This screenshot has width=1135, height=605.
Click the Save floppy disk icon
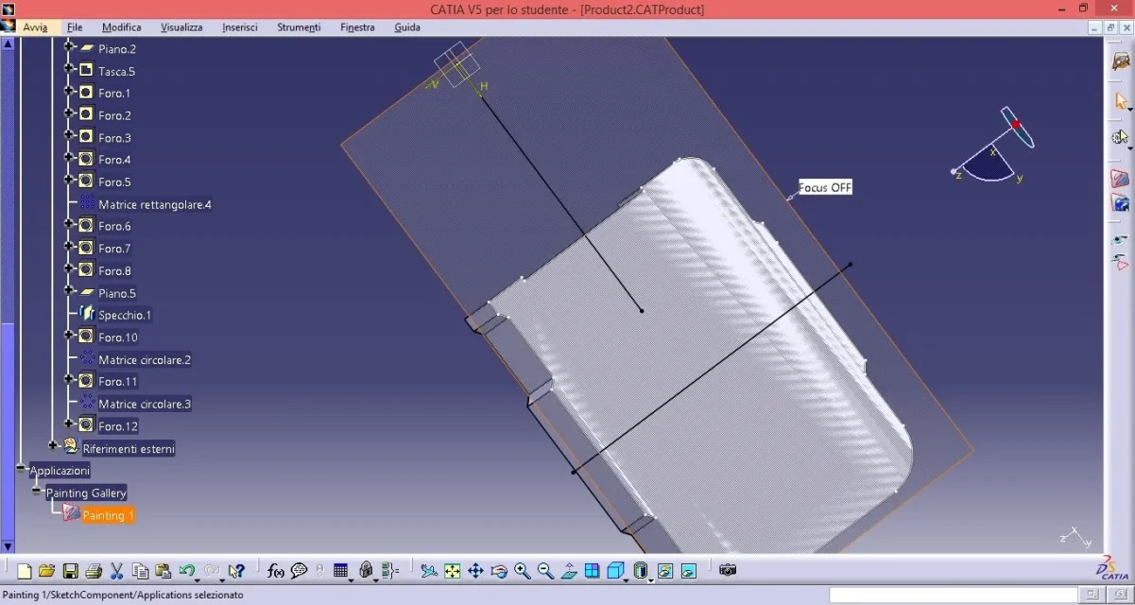(x=70, y=571)
